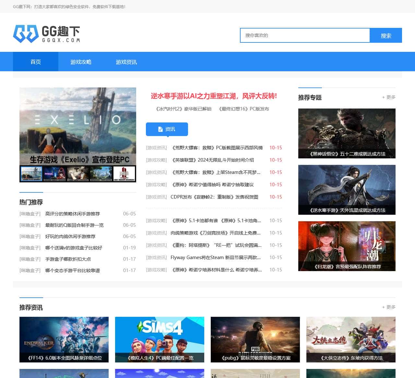Click the 逆水寒手游 天外流星 thumbnail

point(347,189)
